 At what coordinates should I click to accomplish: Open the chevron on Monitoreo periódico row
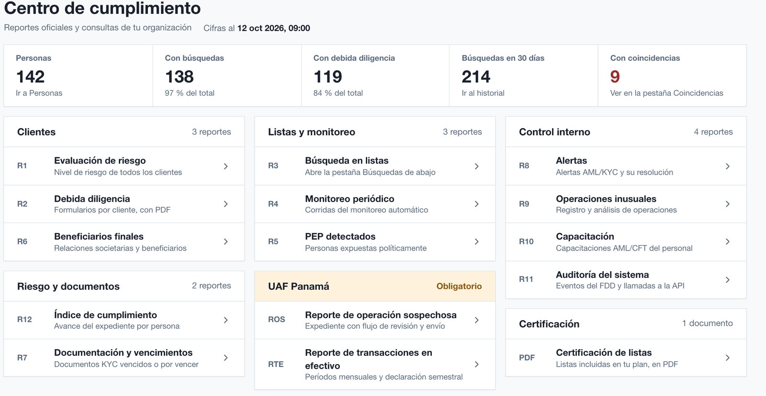(x=477, y=204)
